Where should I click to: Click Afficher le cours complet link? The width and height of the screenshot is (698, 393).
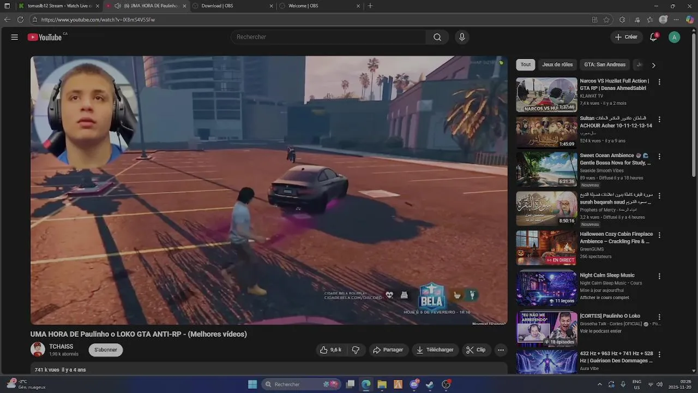click(604, 297)
